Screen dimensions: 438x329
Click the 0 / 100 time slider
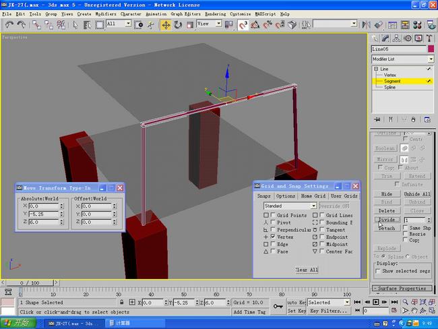30,283
